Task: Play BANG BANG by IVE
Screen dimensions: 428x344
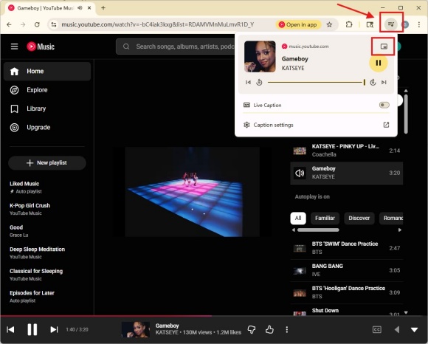Action: tap(346, 270)
